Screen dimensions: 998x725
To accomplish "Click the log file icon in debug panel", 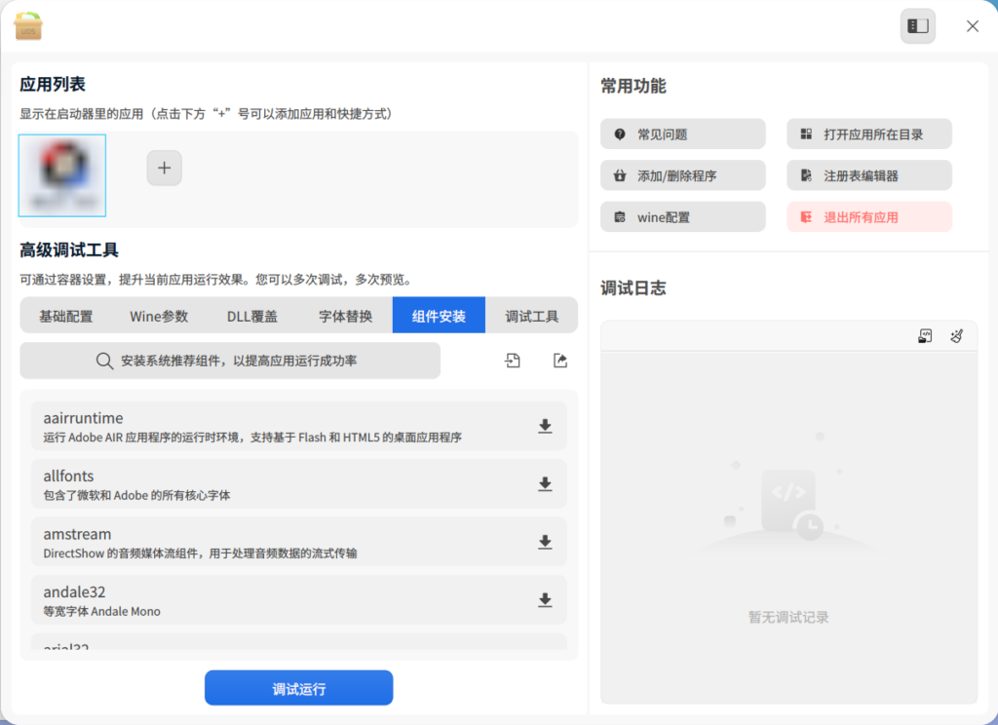I will [x=925, y=336].
